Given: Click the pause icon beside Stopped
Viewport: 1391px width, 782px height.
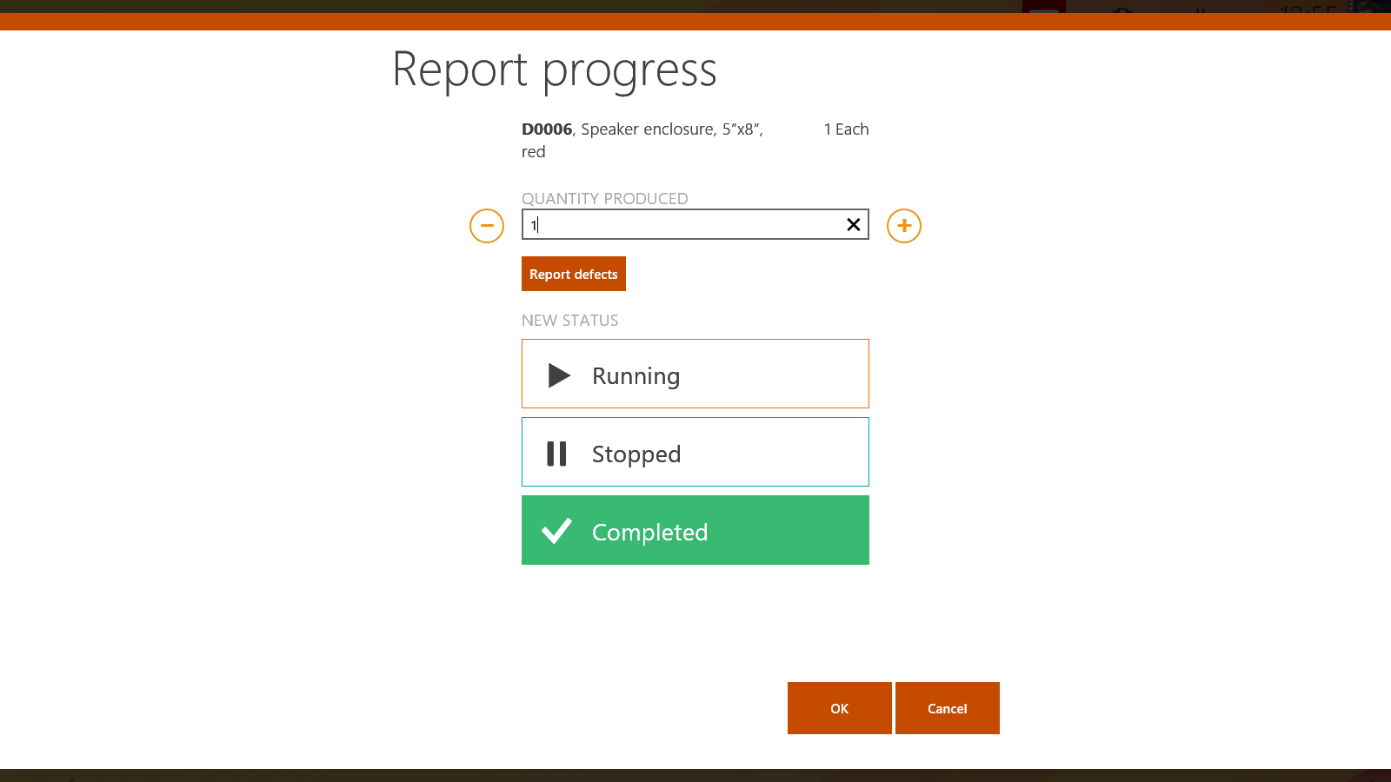Looking at the screenshot, I should point(556,453).
